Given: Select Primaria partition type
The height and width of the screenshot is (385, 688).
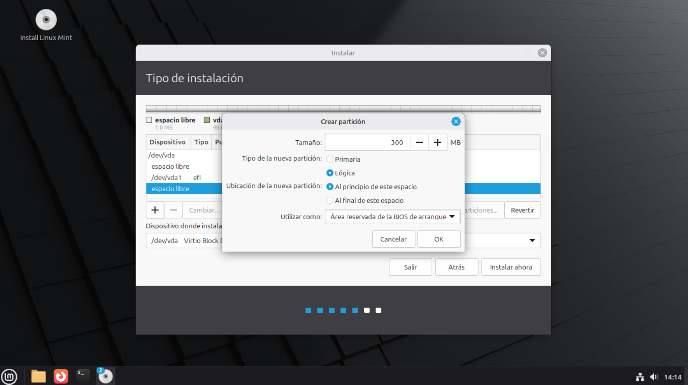Looking at the screenshot, I should pos(330,159).
